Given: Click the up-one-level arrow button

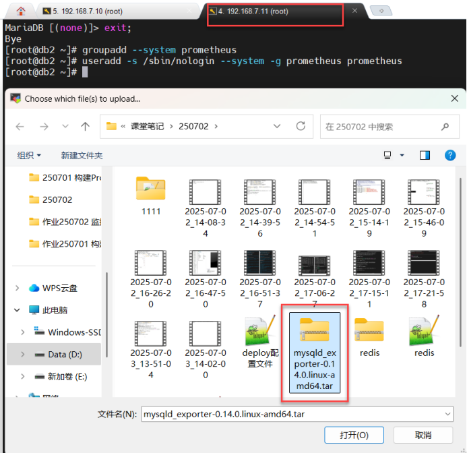Looking at the screenshot, I should click(85, 127).
